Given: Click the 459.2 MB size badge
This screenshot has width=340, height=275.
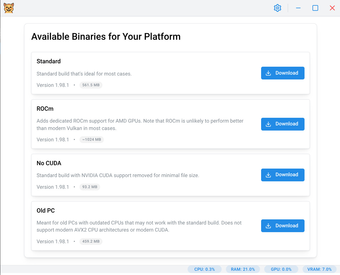Looking at the screenshot, I should (91, 242).
